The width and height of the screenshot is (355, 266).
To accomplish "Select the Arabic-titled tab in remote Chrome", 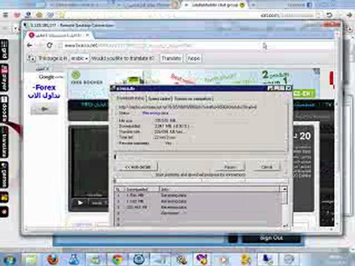I will pos(58,35).
